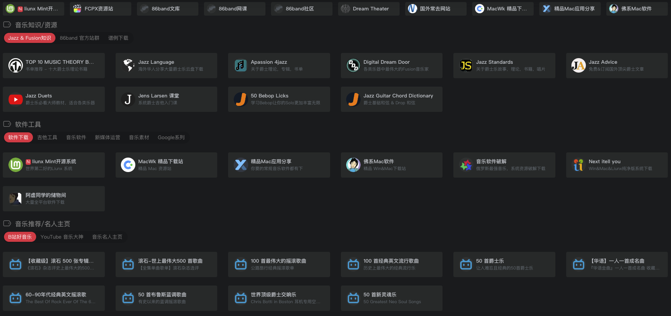Switch to the 音乐软件 tab

[x=76, y=138]
